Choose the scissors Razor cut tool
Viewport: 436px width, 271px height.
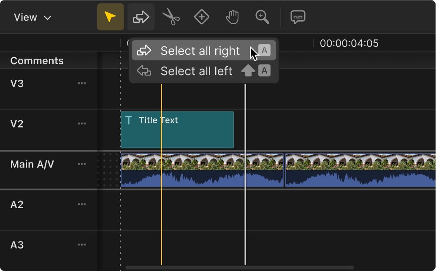[171, 17]
